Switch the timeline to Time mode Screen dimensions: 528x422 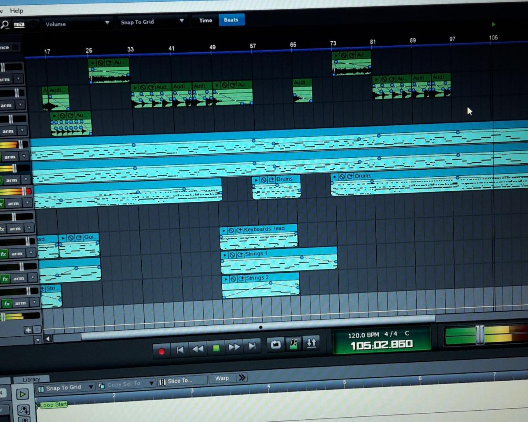(x=205, y=20)
